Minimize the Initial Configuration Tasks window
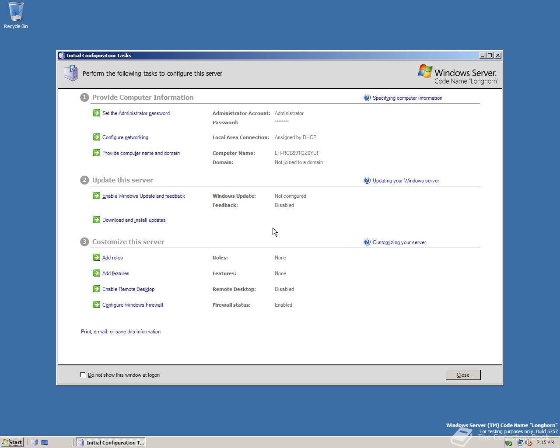Image resolution: width=560 pixels, height=448 pixels. click(x=483, y=56)
